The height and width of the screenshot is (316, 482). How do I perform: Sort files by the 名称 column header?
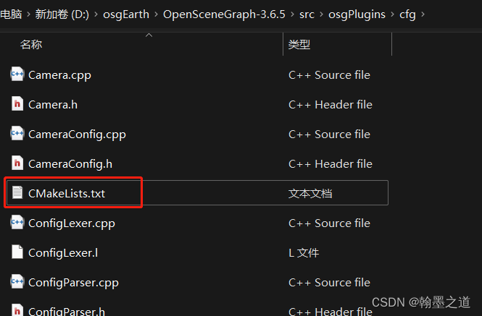(x=31, y=45)
